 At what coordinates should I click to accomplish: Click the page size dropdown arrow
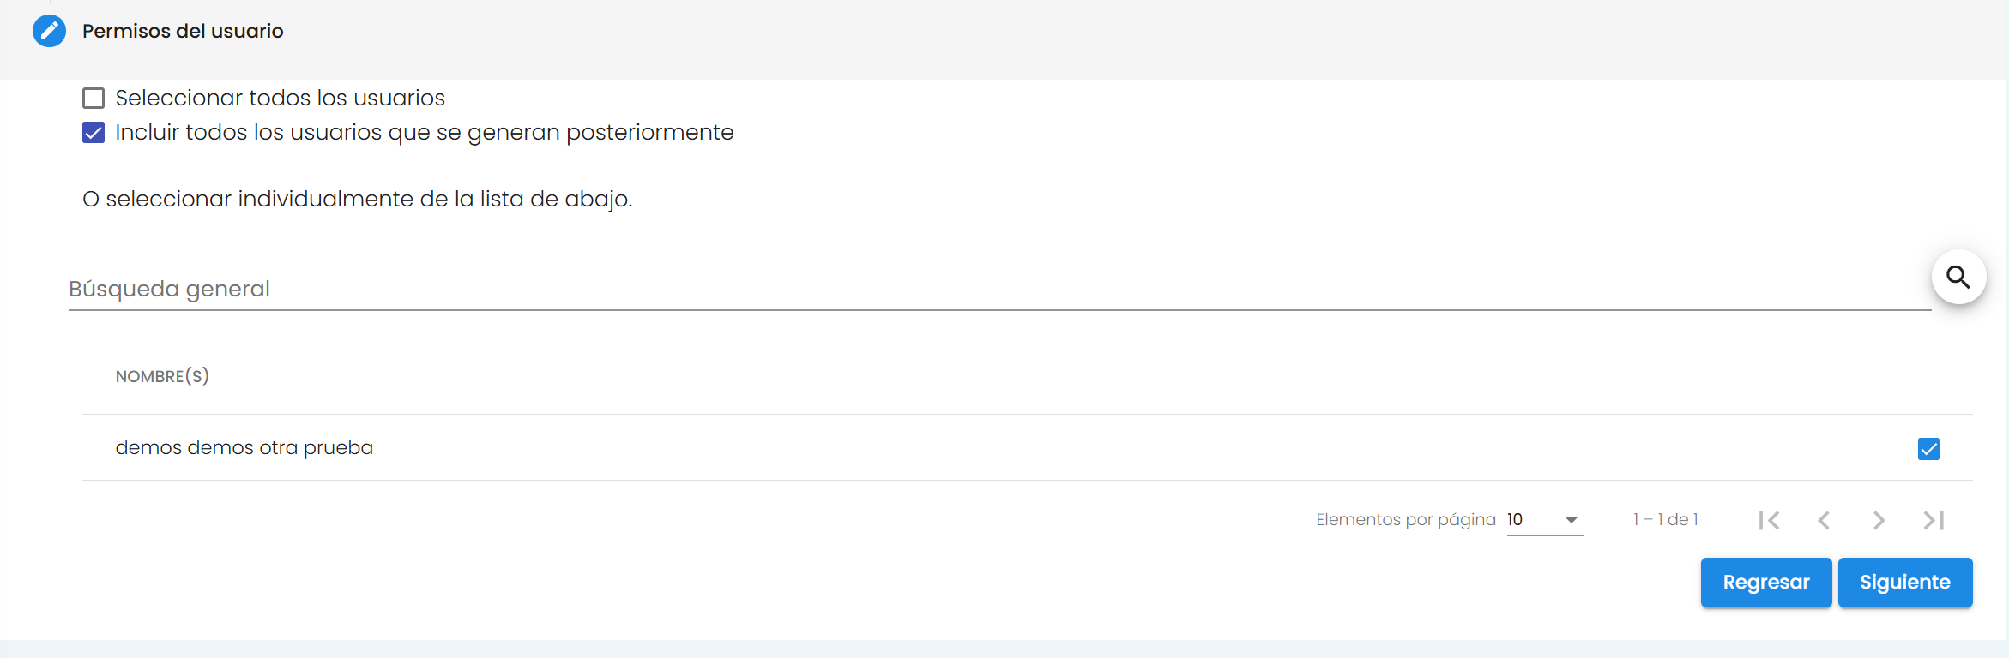(1572, 520)
